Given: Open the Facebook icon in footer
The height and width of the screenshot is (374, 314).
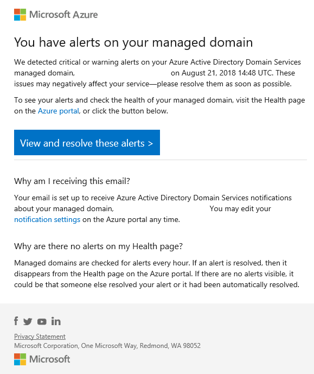Looking at the screenshot, I should tap(16, 321).
